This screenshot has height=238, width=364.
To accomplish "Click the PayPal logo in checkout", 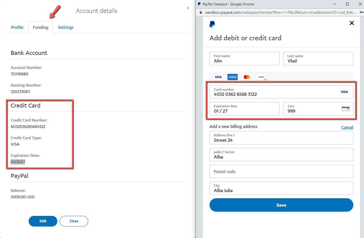I will tap(212, 24).
